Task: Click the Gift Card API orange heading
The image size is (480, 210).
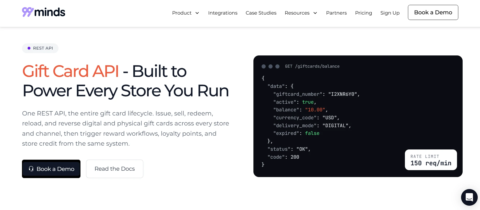Action: (71, 71)
